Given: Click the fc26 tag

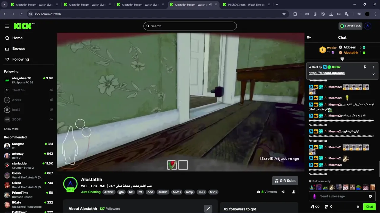Looking at the screenshot, I should 213,192.
